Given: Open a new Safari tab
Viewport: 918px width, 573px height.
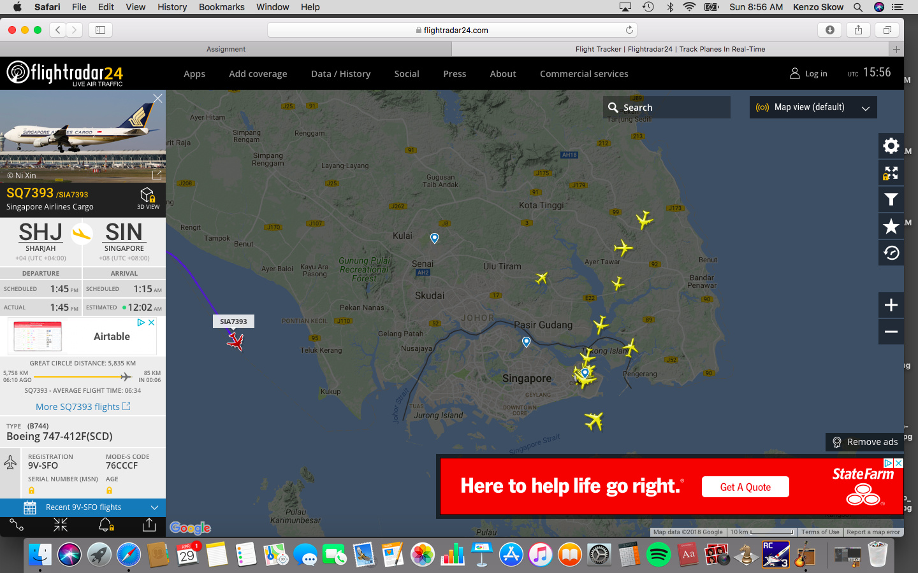Looking at the screenshot, I should click(x=896, y=49).
